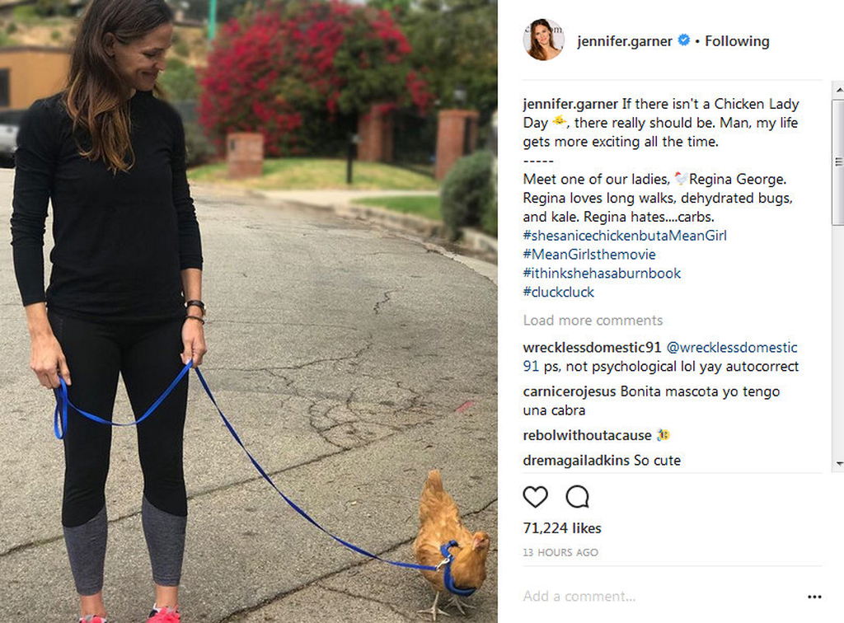Screen dimensions: 844x623
Task: Click the 13 HOURS AGO timestamp
Action: (560, 552)
